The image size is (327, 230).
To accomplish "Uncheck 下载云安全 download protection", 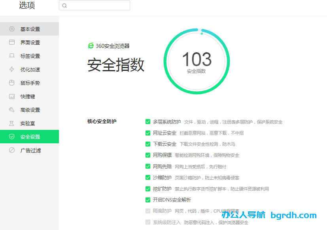I will click(147, 144).
